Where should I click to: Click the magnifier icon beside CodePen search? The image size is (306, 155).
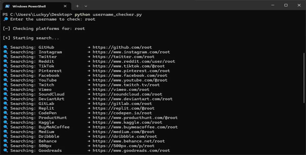click(5, 113)
